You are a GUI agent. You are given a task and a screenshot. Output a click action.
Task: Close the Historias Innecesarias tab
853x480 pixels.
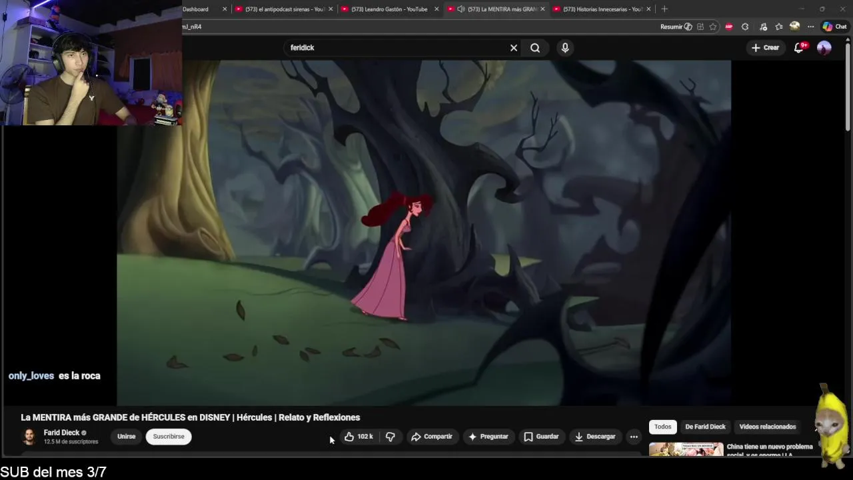click(x=648, y=9)
